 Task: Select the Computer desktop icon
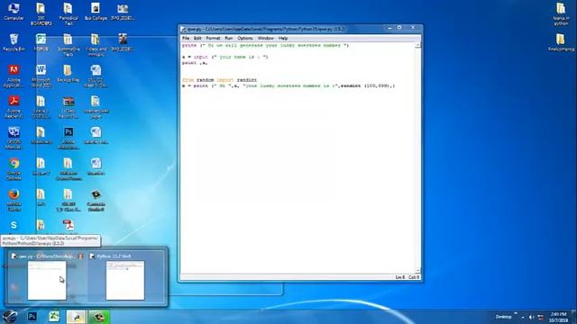point(14,12)
